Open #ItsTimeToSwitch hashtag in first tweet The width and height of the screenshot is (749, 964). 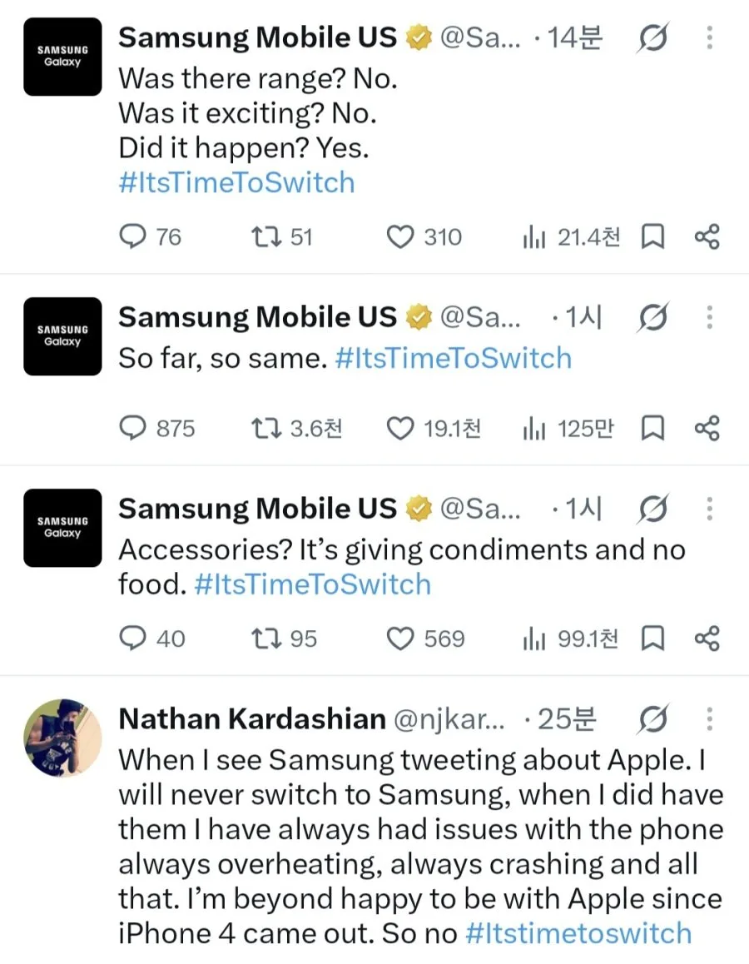pos(236,183)
